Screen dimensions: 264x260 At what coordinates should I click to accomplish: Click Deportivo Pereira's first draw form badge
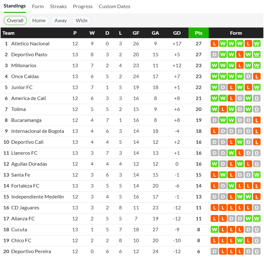[x=214, y=252]
